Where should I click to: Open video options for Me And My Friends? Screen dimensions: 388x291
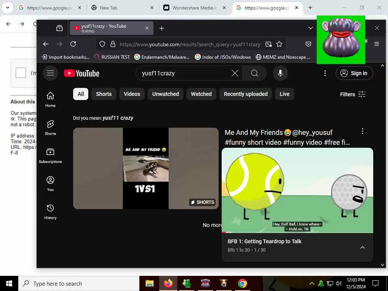pyautogui.click(x=363, y=131)
